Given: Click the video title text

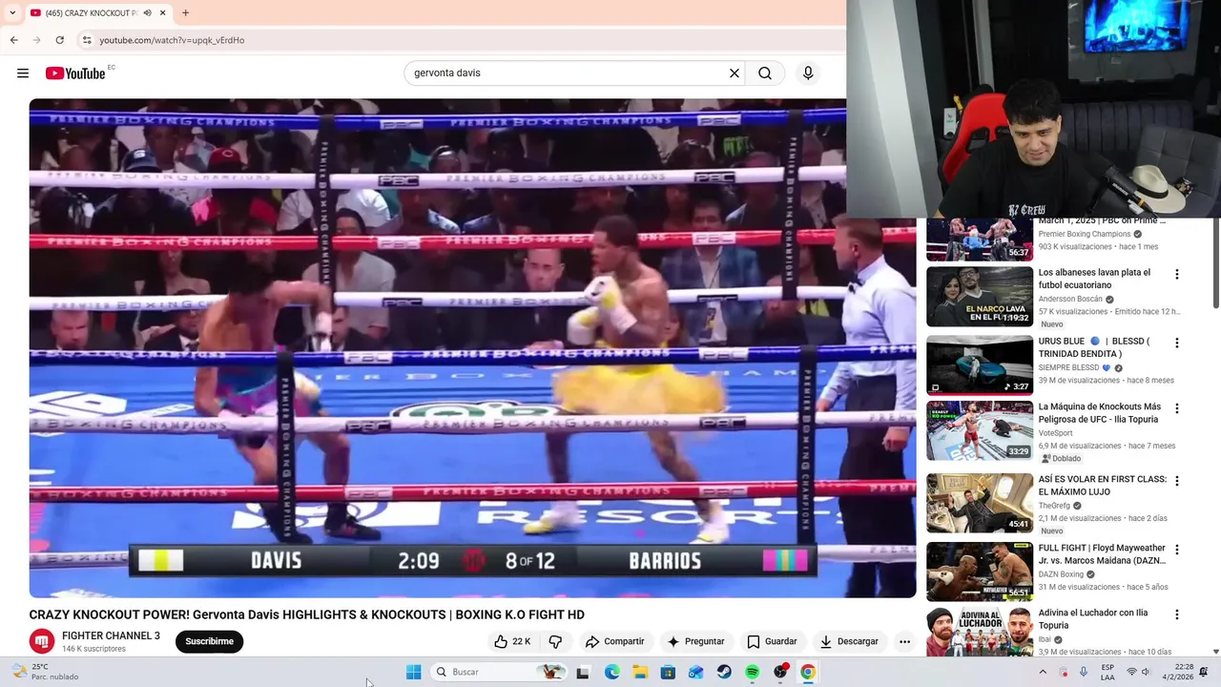Looking at the screenshot, I should [306, 614].
